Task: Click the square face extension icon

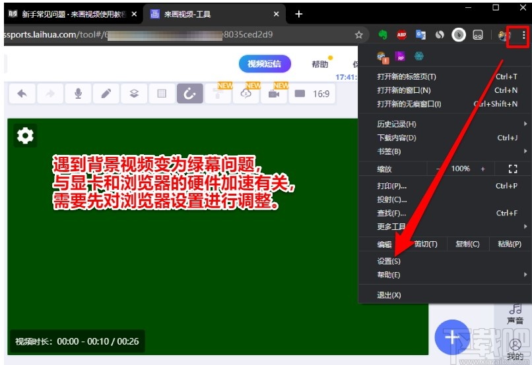Action: [x=478, y=34]
